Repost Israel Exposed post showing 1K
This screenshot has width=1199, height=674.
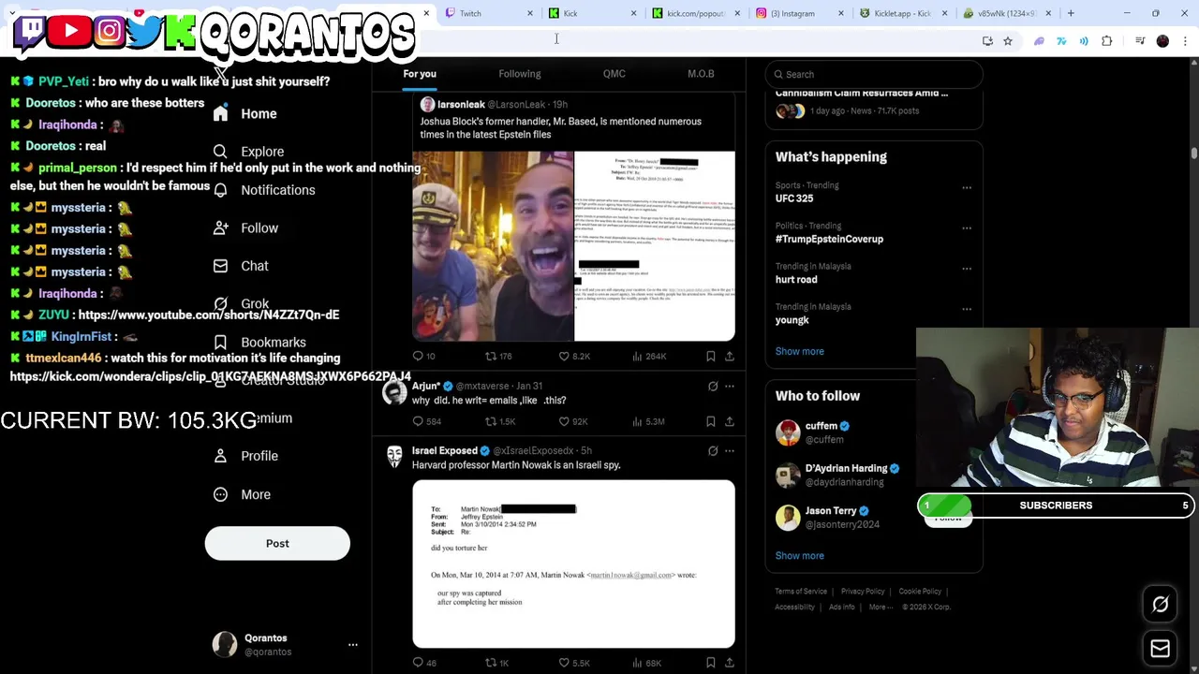click(x=496, y=663)
